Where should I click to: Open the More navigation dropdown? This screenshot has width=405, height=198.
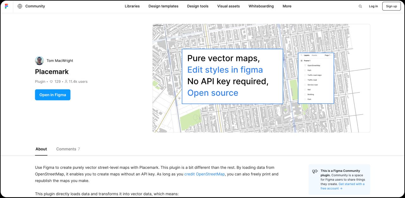point(287,6)
